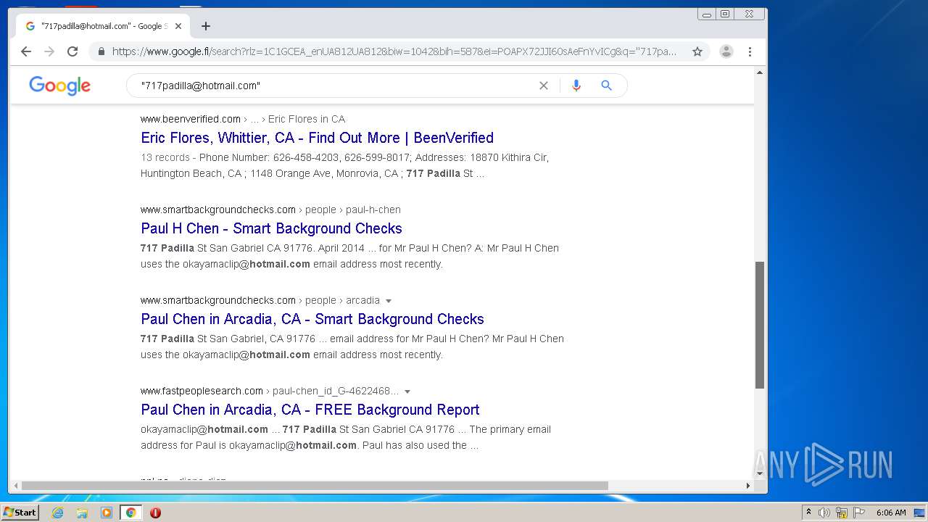
Task: Click the snippet "717 Padilla St San Gabriel CA 91776. April 2014"
Action: point(252,248)
